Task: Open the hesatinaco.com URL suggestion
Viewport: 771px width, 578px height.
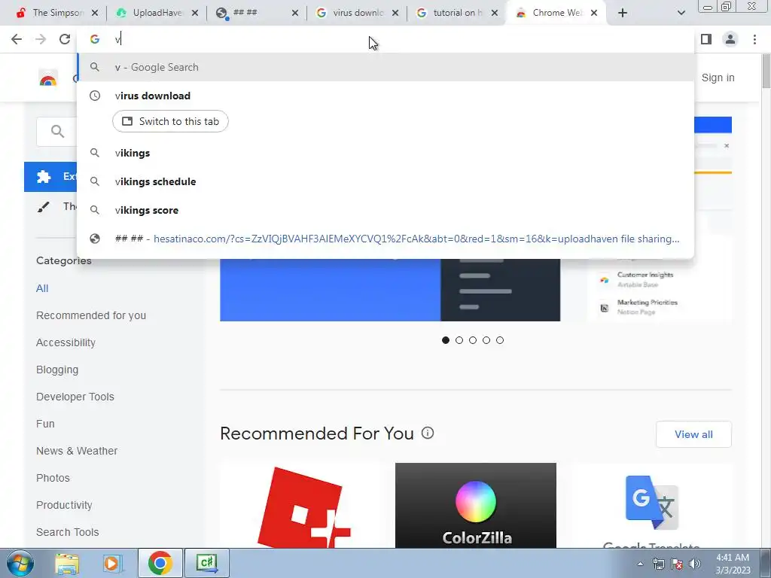Action: [x=385, y=239]
